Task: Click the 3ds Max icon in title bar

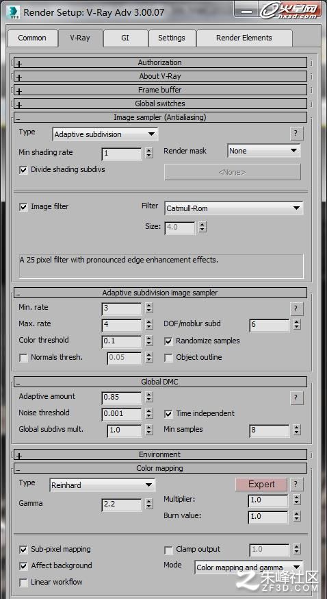Action: [x=14, y=12]
